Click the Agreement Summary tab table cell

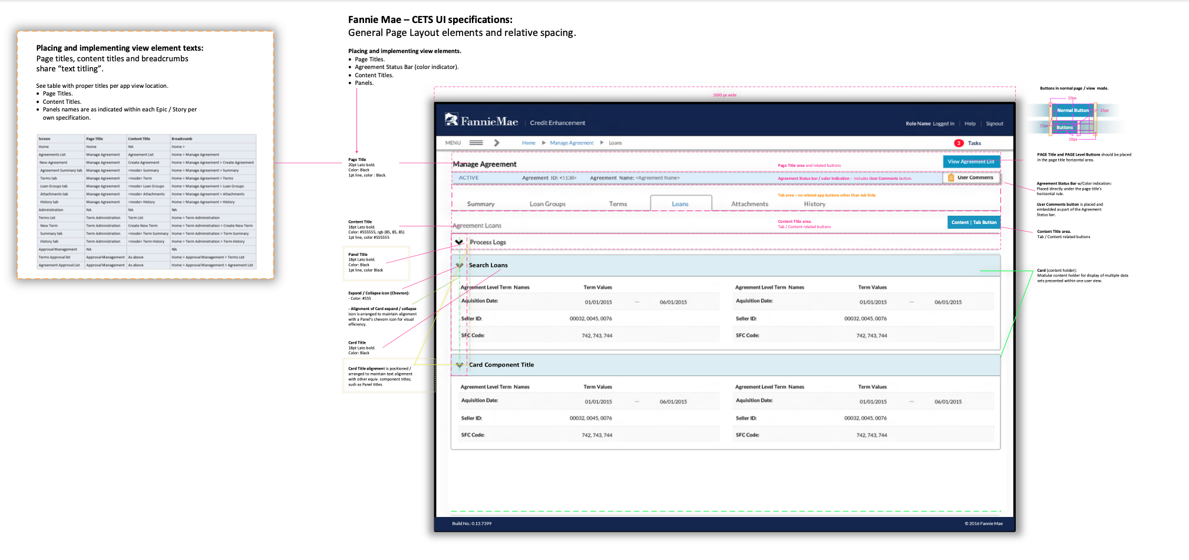click(61, 170)
